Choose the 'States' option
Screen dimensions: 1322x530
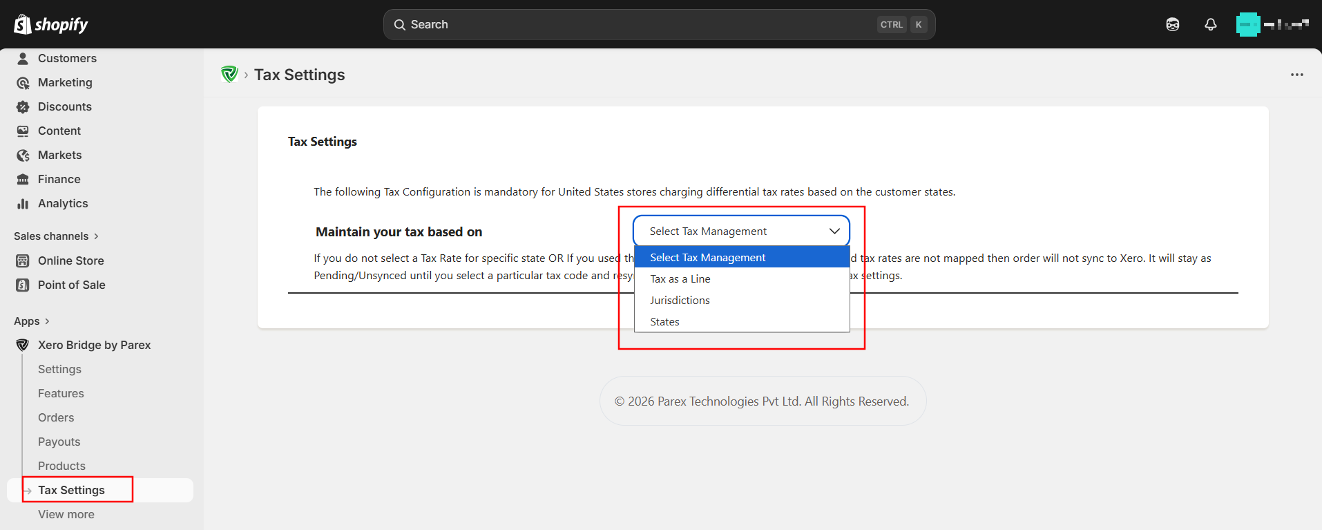tap(664, 322)
